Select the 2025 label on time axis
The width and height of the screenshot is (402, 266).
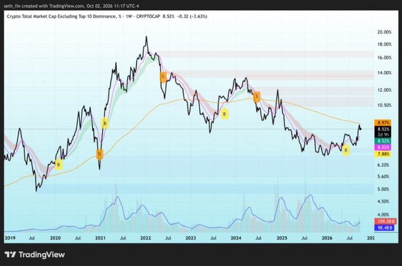[282, 238]
